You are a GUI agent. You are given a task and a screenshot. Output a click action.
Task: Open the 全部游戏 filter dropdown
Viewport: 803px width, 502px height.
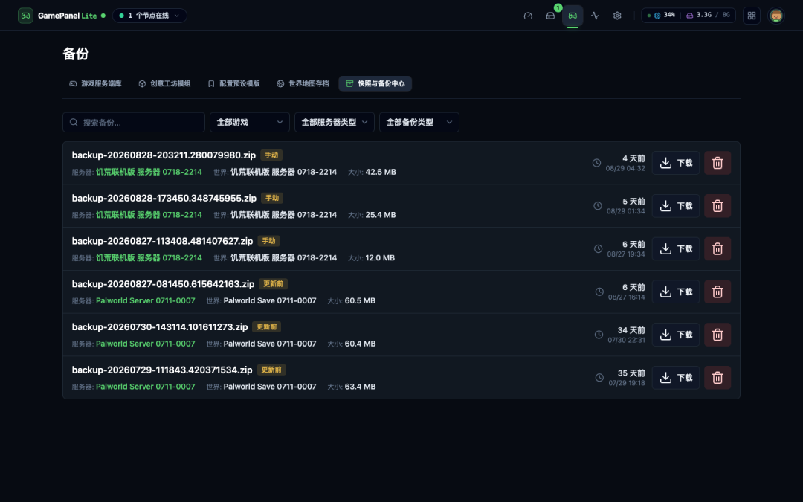click(x=250, y=123)
